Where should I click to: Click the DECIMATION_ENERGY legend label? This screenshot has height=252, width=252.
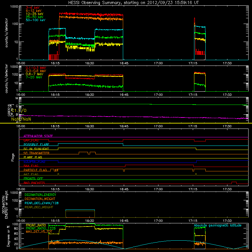coord(40,195)
